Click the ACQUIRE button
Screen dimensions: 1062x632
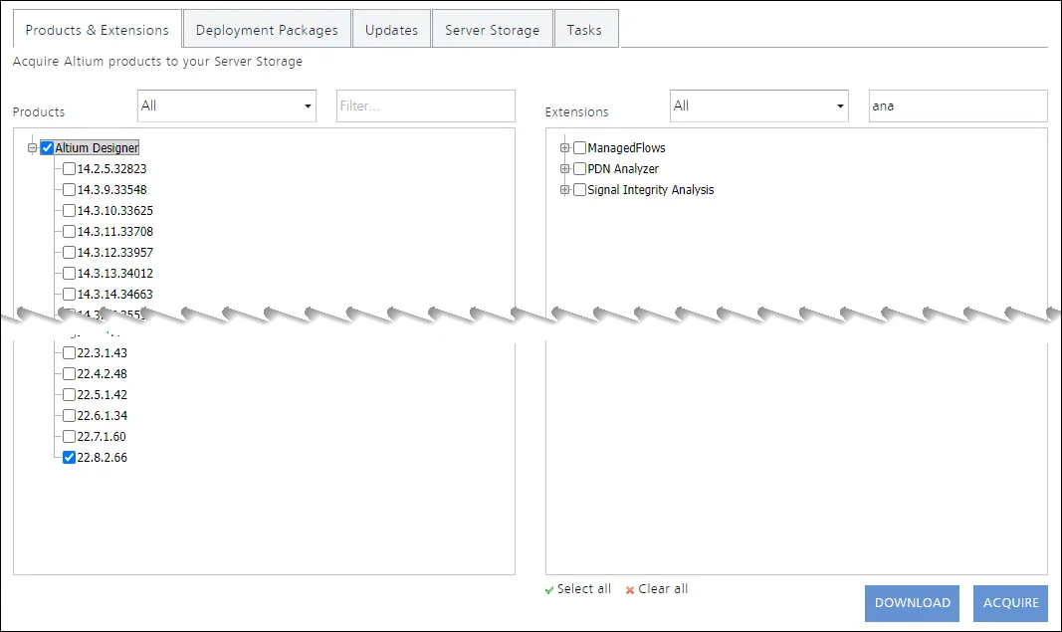1010,603
